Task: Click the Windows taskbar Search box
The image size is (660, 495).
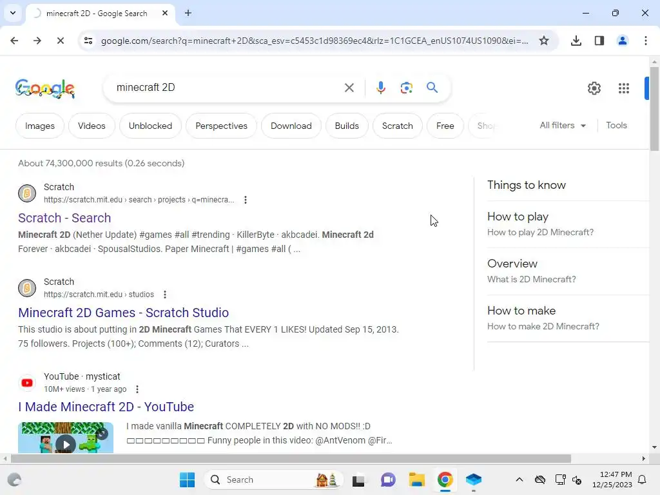Action: tap(273, 480)
